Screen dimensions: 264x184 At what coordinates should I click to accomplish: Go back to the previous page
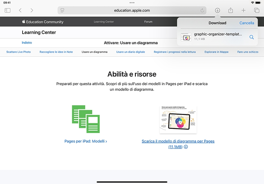(20, 10)
